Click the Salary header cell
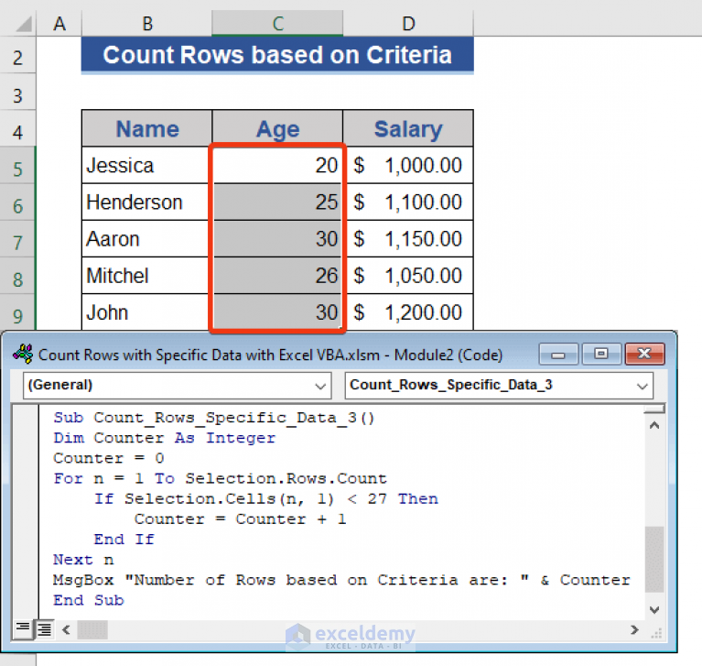The height and width of the screenshot is (666, 702). 408,128
